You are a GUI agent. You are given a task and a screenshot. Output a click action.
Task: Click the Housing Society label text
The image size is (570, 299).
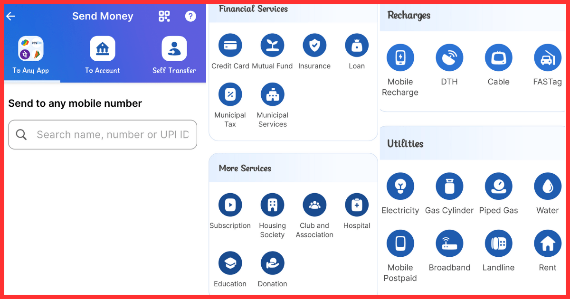point(272,230)
